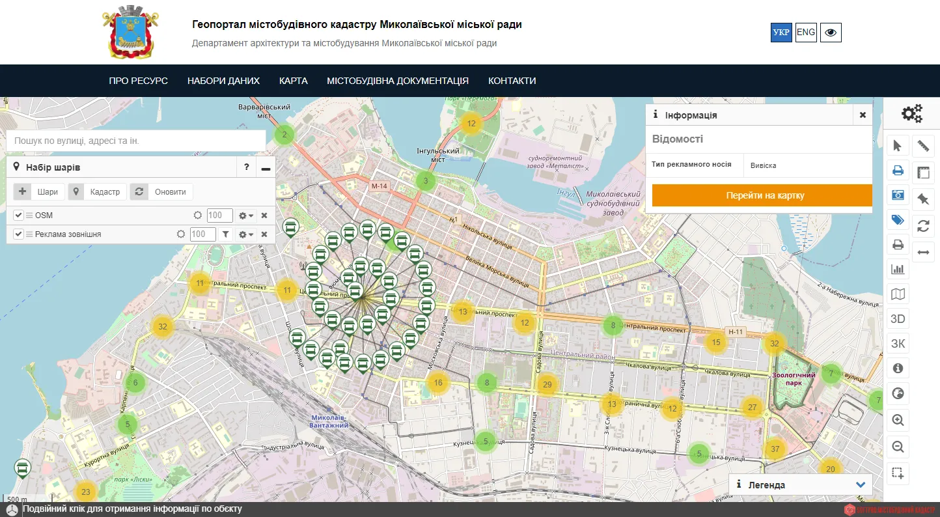Open the gear settings tools panel
Viewport: 940px width, 517px height.
pos(911,113)
